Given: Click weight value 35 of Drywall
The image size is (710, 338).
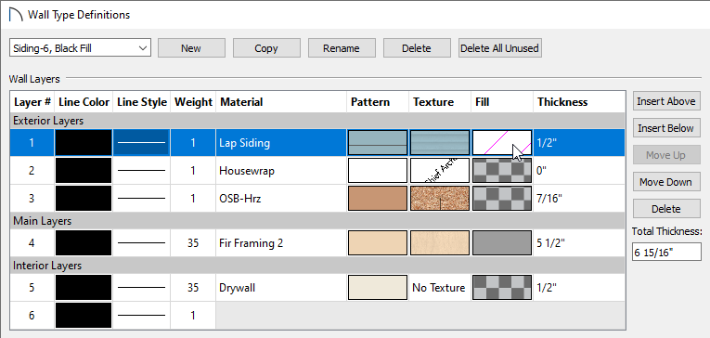Looking at the screenshot, I should [x=193, y=288].
